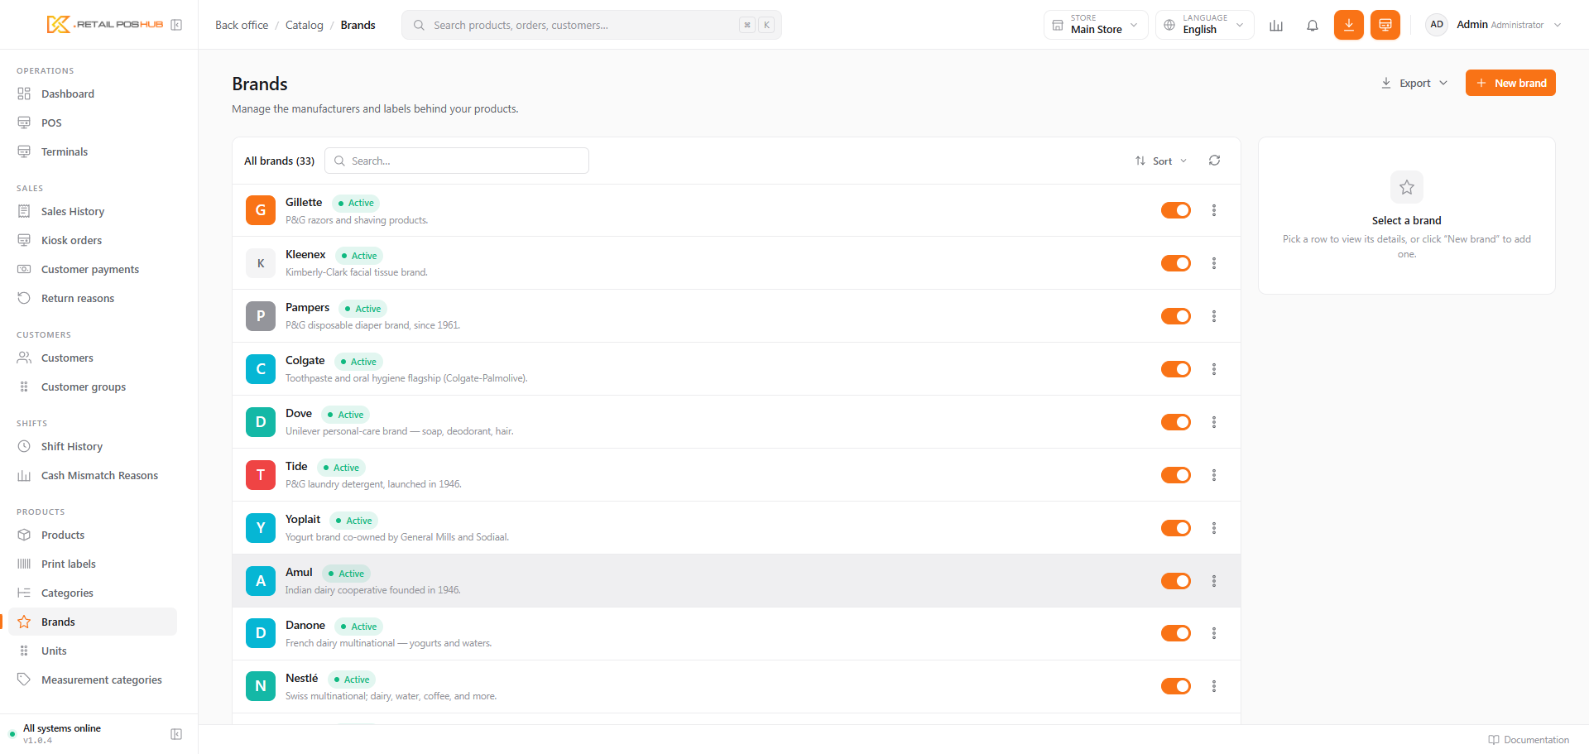Toggle Tide brand active switch
Image resolution: width=1589 pixels, height=754 pixels.
click(x=1176, y=475)
